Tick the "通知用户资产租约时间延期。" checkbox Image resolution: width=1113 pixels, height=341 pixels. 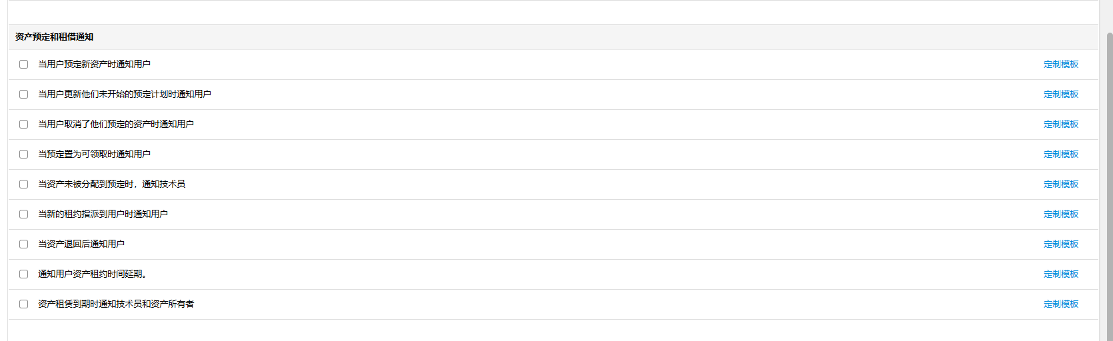[x=24, y=274]
